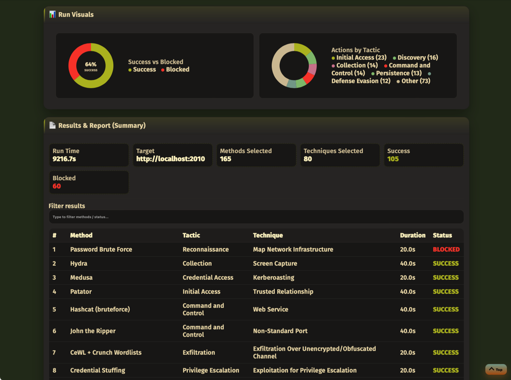Click the Success legend dot
Image resolution: width=511 pixels, height=380 pixels.
tap(130, 70)
